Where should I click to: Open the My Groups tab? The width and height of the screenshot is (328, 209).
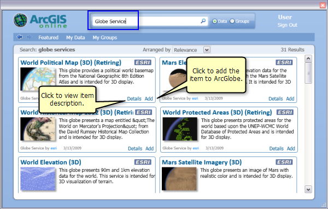(105, 38)
